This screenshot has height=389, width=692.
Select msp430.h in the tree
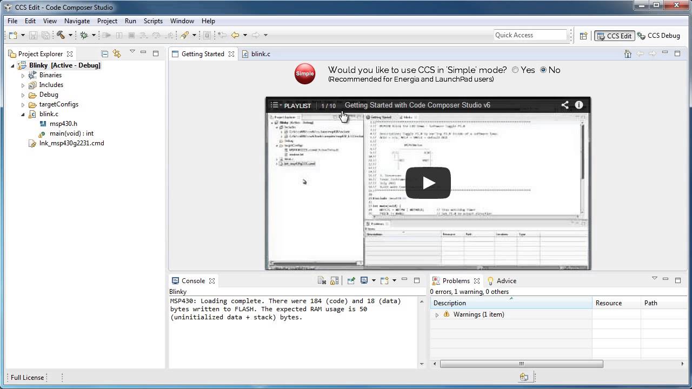tap(58, 124)
